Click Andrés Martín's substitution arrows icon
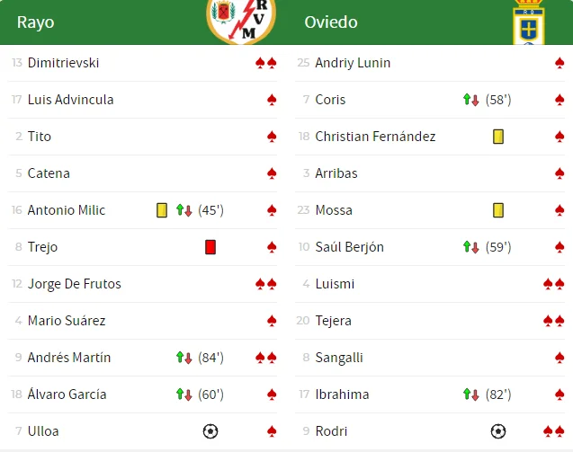The width and height of the screenshot is (573, 452). [184, 358]
